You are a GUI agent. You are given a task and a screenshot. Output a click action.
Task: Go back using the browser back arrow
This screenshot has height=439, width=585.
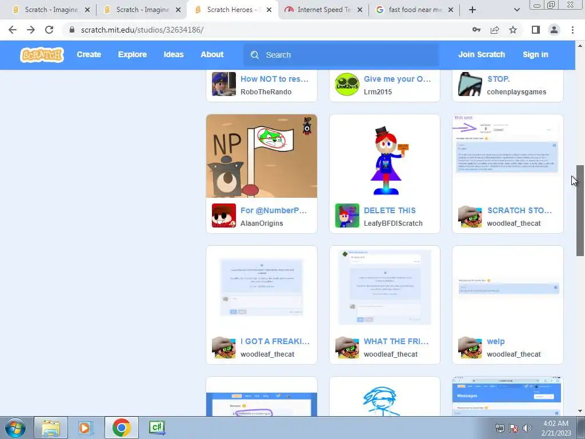(x=13, y=30)
